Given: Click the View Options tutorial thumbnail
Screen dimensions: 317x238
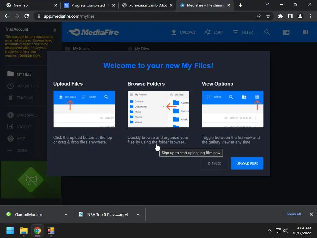Looking at the screenshot, I should (232, 109).
